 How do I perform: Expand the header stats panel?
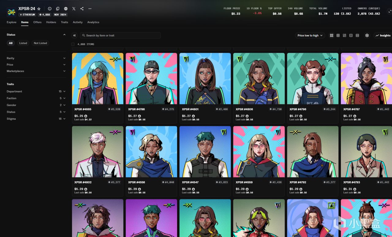tap(390, 12)
